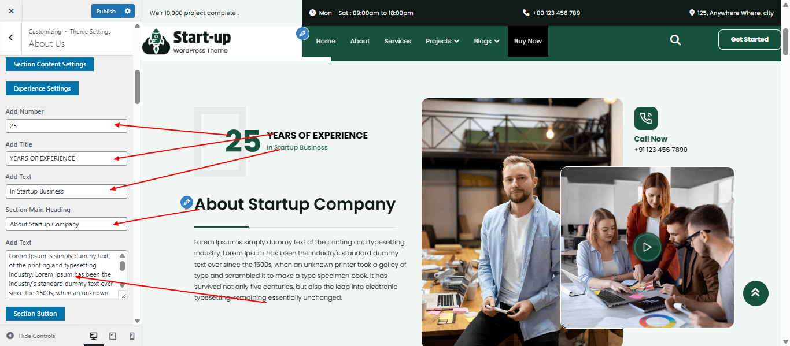This screenshot has height=346, width=790.
Task: Open the search icon in the navbar
Action: [x=675, y=40]
